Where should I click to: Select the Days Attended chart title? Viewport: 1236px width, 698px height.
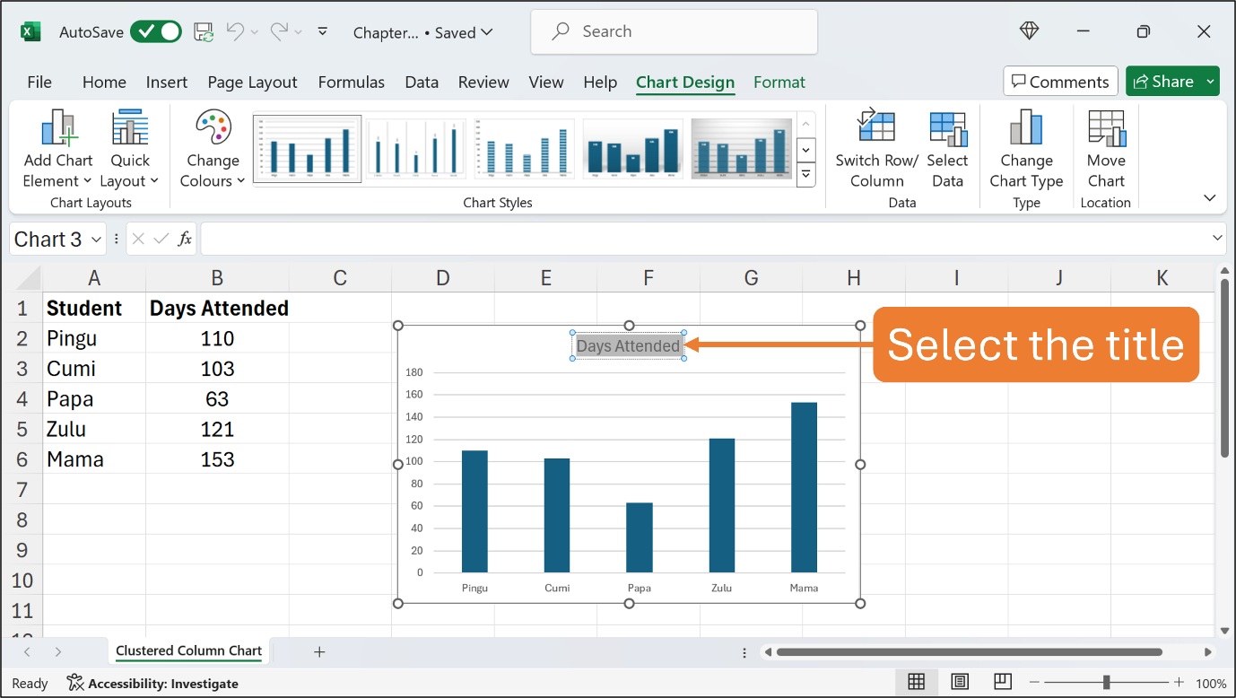click(628, 345)
